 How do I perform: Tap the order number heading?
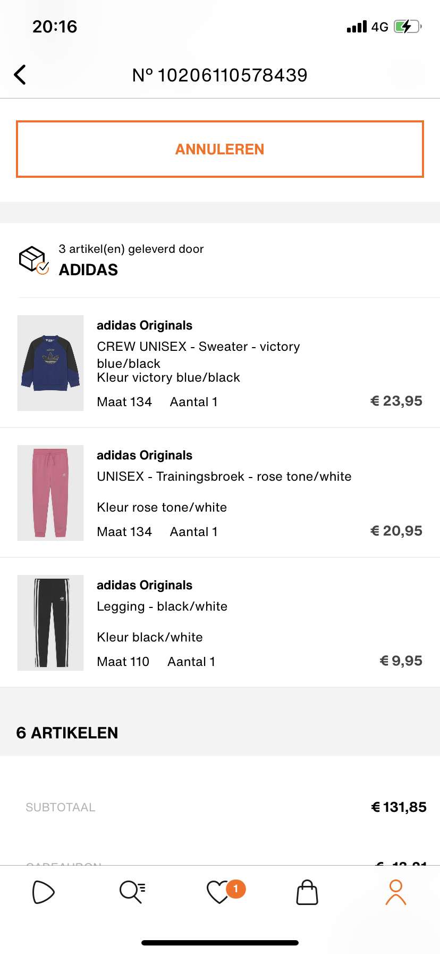tap(219, 75)
